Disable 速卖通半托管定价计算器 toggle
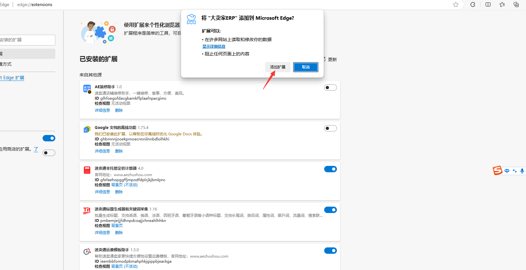This screenshot has width=526, height=270. [x=331, y=169]
